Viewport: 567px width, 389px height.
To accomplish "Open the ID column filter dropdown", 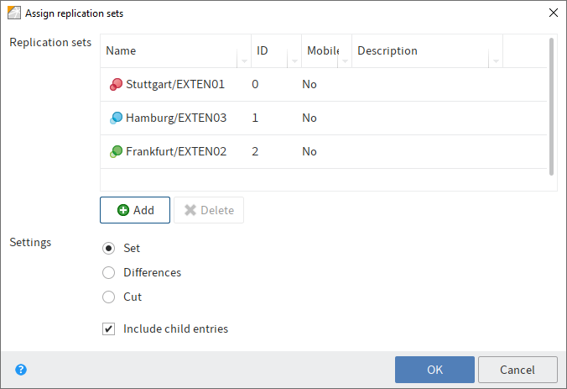I will 294,60.
